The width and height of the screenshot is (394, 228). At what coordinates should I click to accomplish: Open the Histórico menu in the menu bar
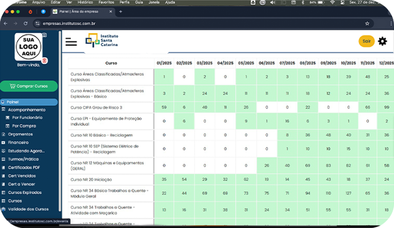tap(85, 3)
